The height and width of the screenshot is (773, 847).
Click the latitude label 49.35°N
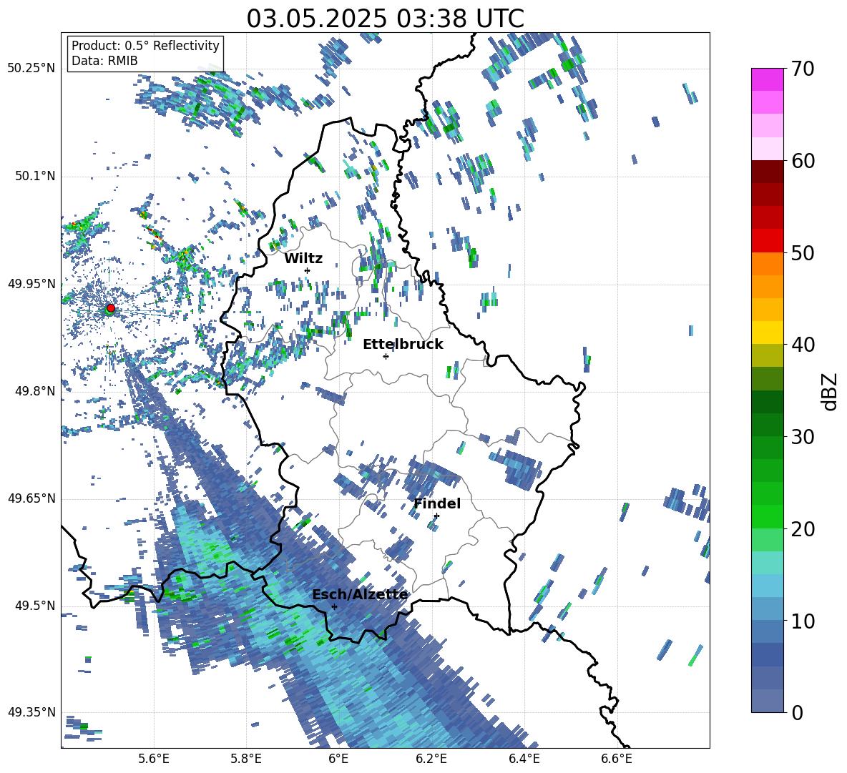point(31,712)
